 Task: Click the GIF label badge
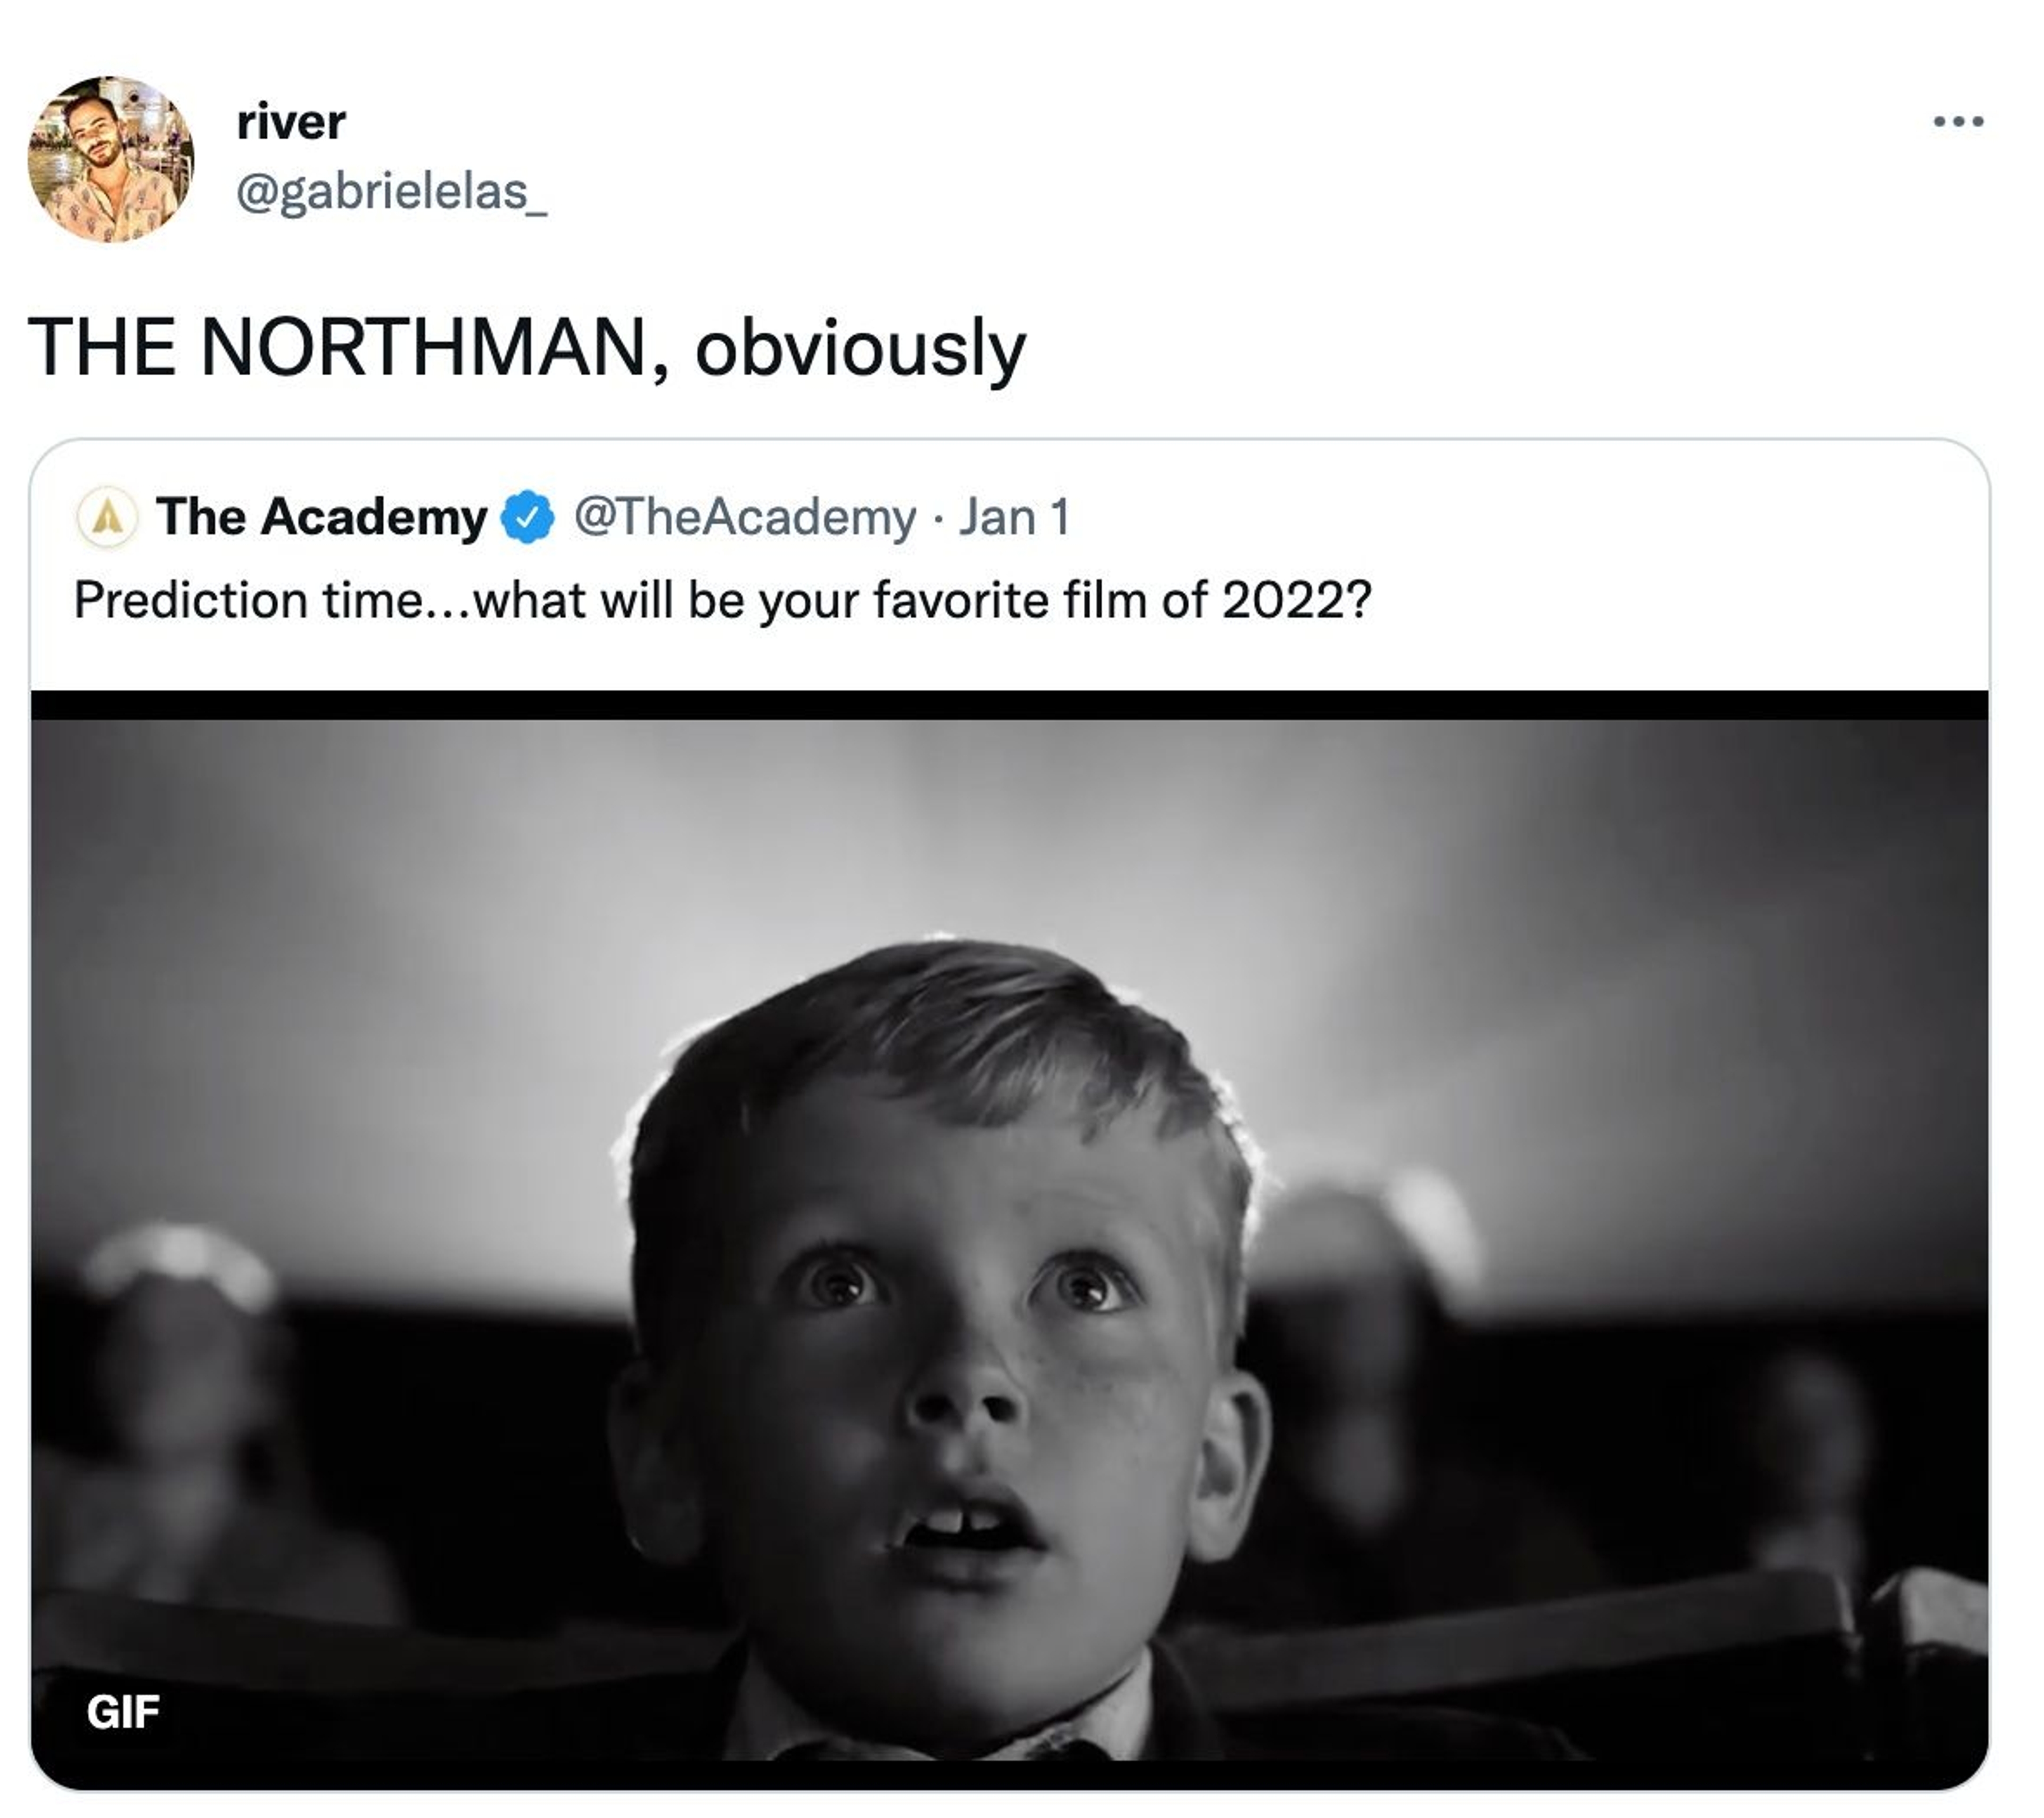click(122, 1712)
